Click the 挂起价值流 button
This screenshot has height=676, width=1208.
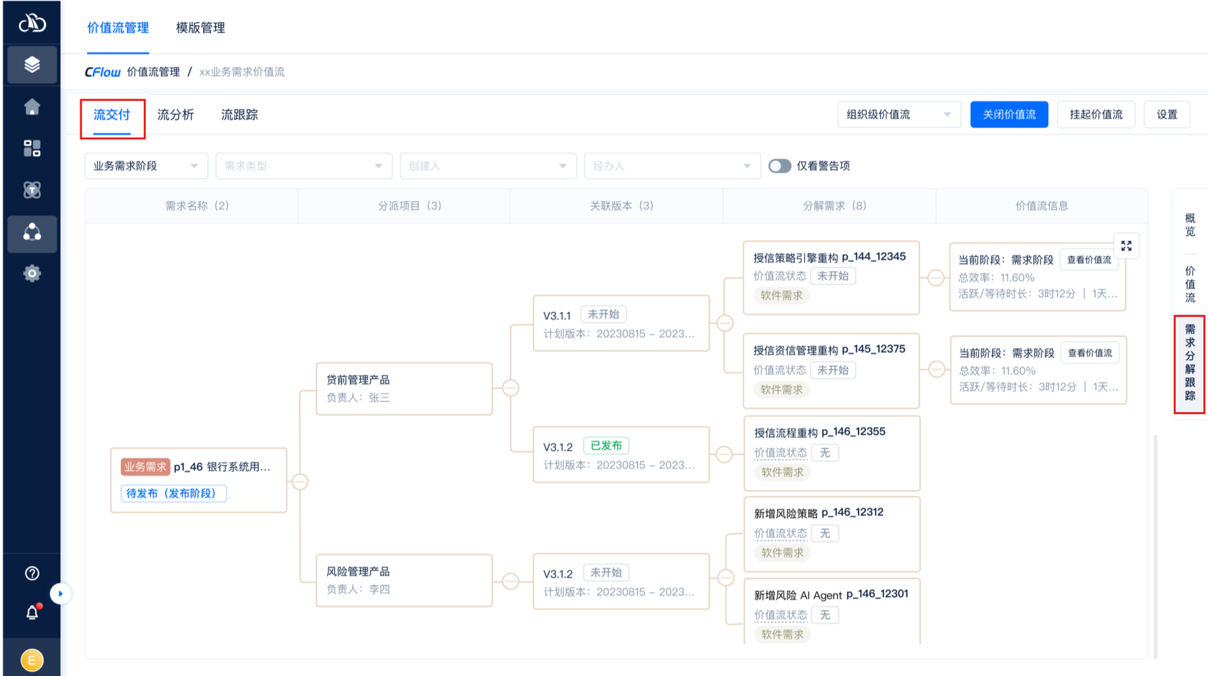[1095, 115]
